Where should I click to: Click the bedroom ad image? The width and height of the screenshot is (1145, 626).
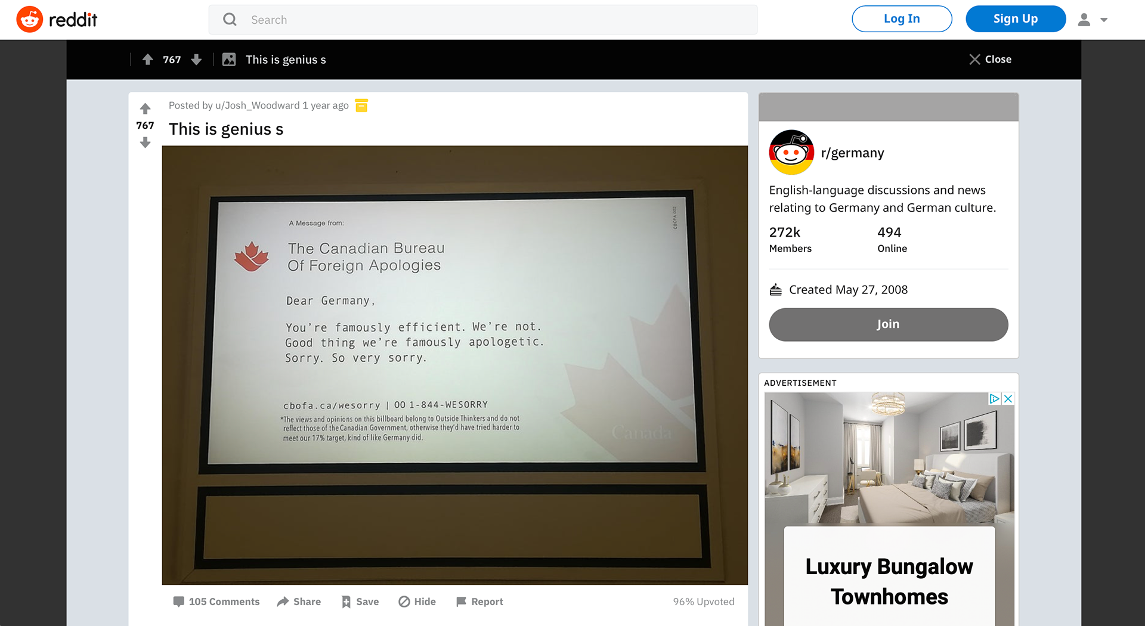(889, 458)
